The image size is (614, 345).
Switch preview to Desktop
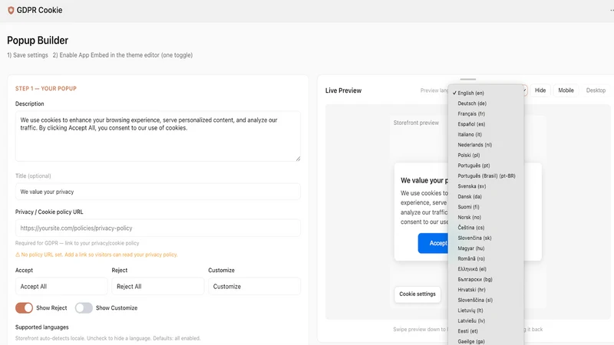[x=596, y=90]
